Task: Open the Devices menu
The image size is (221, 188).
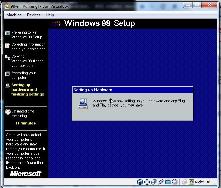Action: coord(34,15)
